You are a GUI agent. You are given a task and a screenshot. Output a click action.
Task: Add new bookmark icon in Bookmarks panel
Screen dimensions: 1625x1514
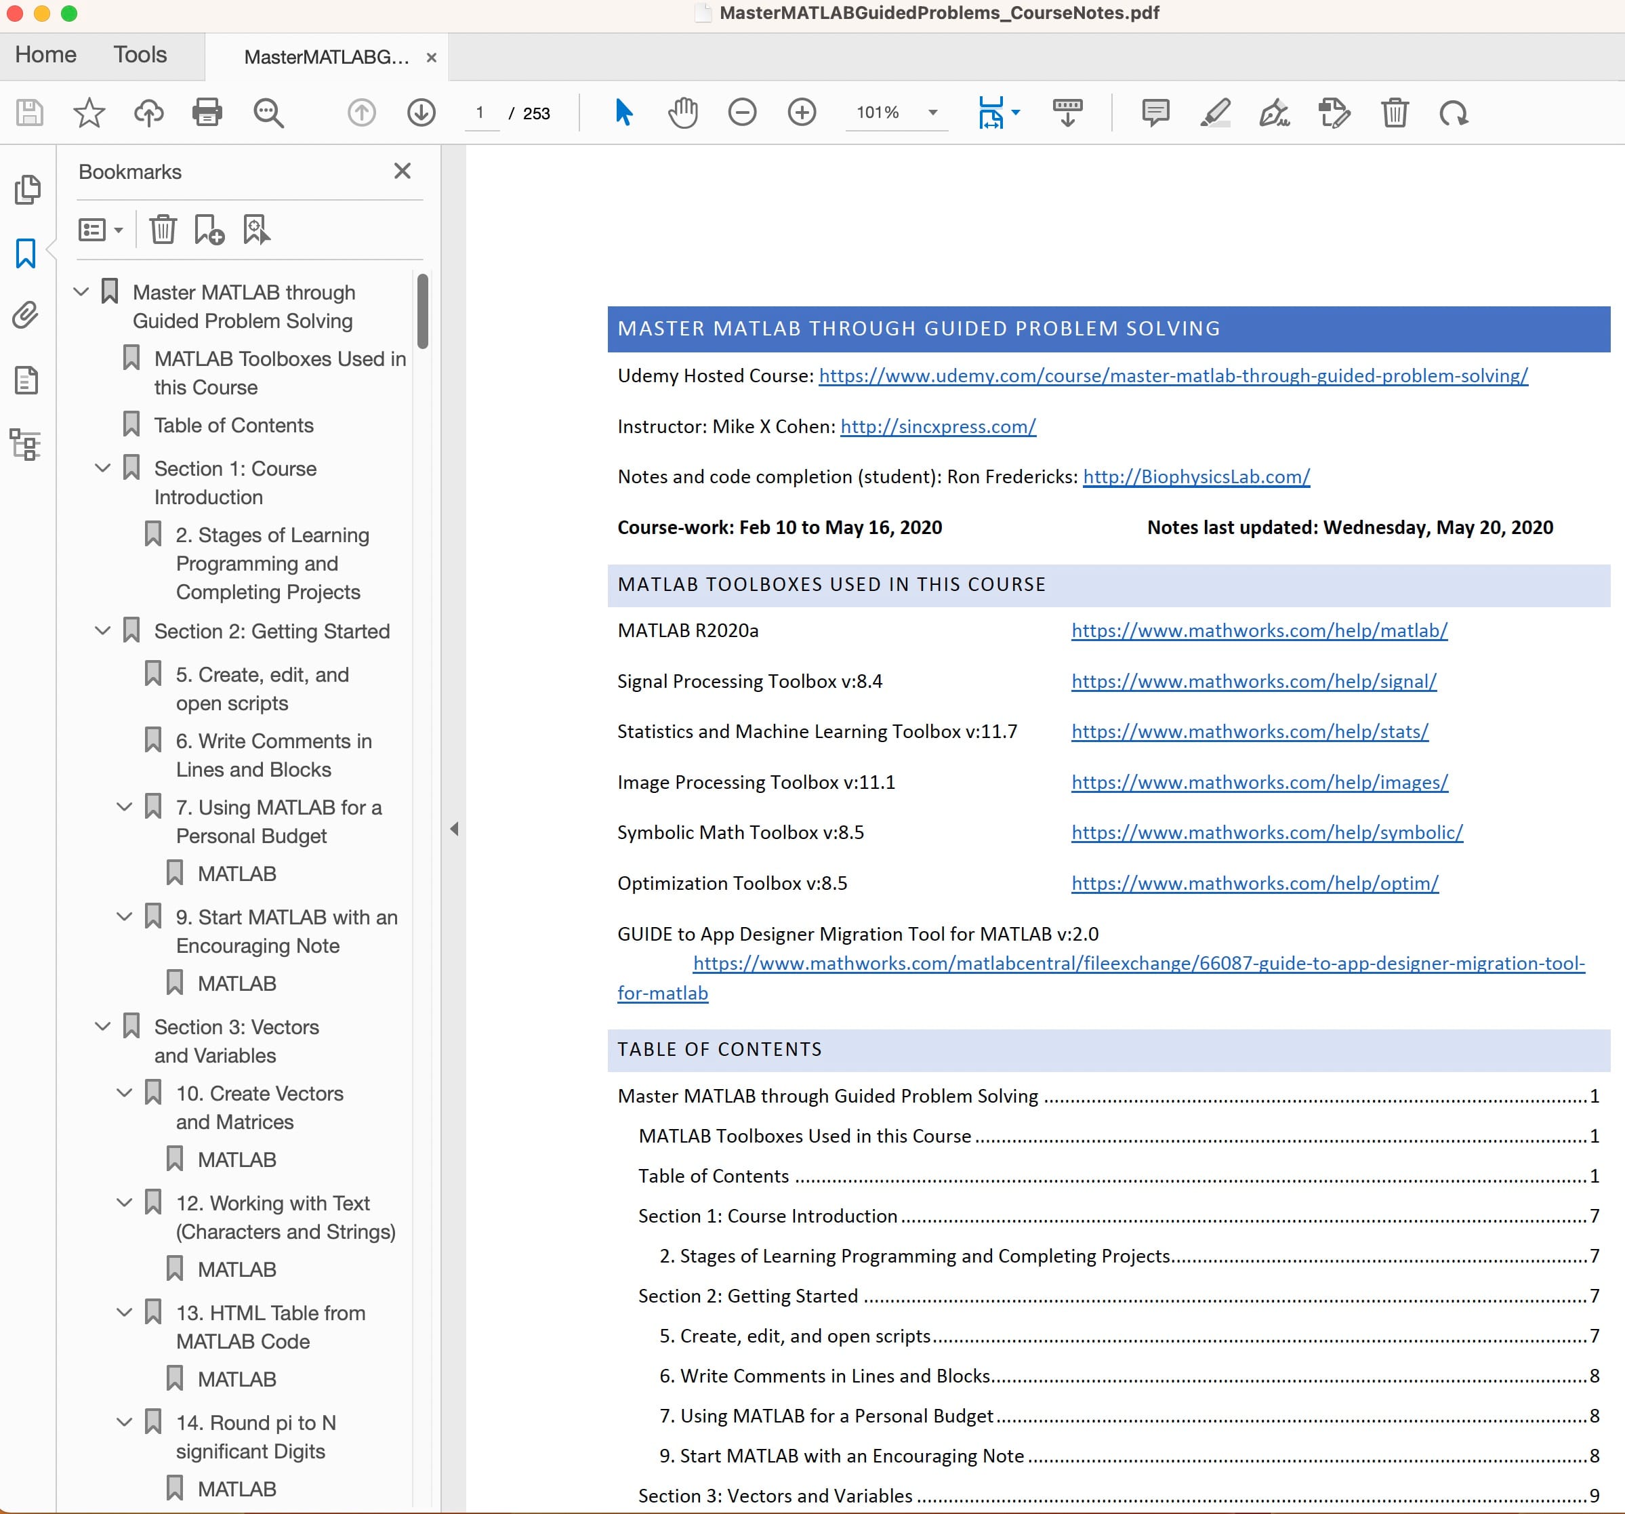[209, 230]
